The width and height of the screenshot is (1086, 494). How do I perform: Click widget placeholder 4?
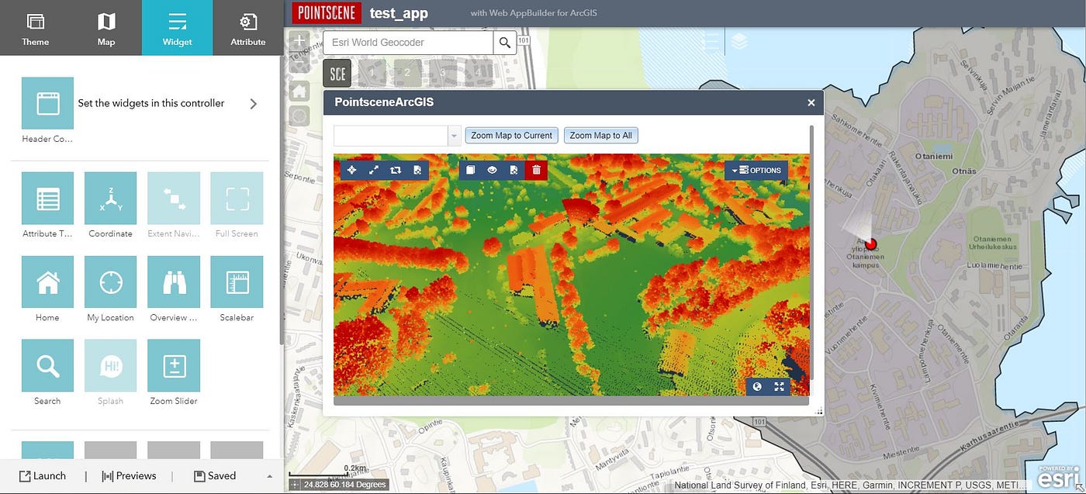[479, 74]
